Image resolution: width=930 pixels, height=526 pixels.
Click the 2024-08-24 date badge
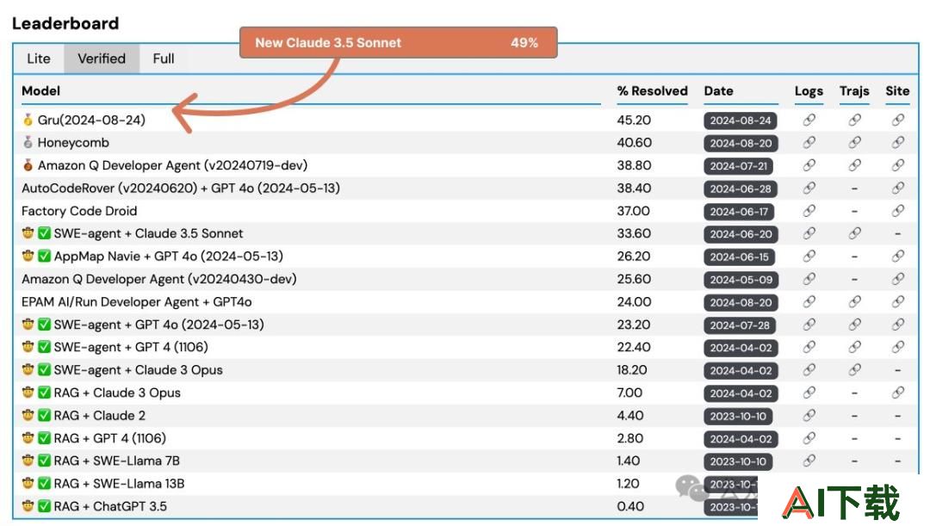(741, 121)
